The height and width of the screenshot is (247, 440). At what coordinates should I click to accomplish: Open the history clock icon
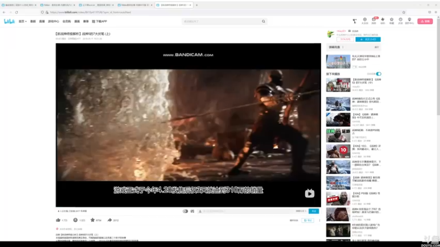[400, 21]
